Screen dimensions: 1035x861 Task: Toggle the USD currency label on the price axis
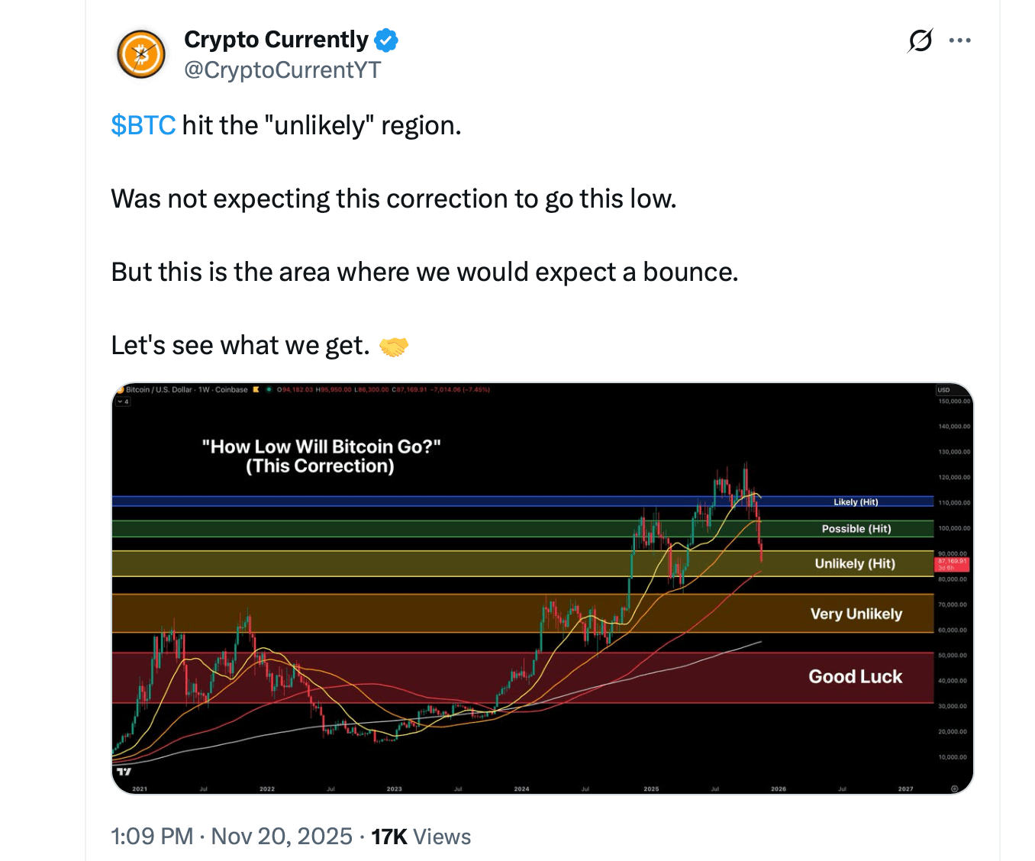[944, 389]
